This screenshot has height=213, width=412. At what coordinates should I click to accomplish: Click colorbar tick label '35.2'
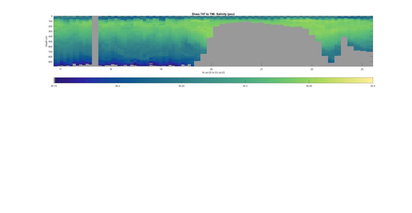tap(117, 86)
